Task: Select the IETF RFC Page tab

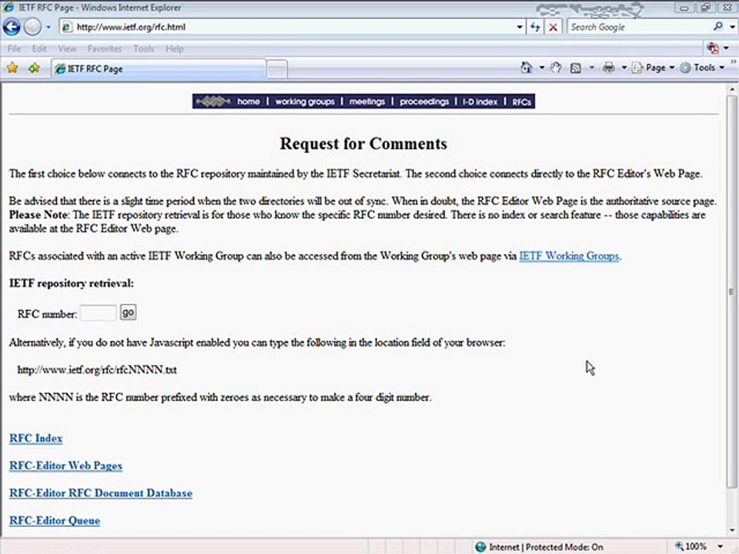Action: pyautogui.click(x=159, y=68)
